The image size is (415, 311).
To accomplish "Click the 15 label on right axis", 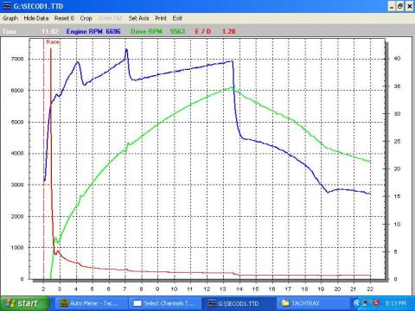I will tap(397, 196).
